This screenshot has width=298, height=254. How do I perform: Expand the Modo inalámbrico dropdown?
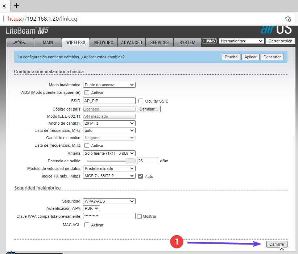click(x=109, y=85)
